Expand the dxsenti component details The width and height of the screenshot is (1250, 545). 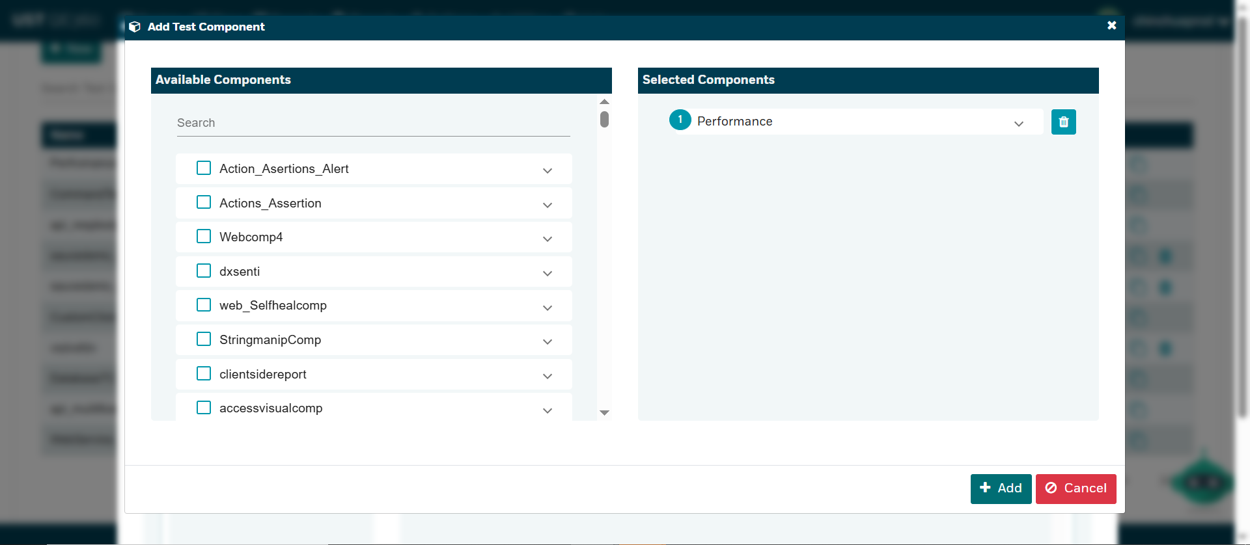click(548, 273)
